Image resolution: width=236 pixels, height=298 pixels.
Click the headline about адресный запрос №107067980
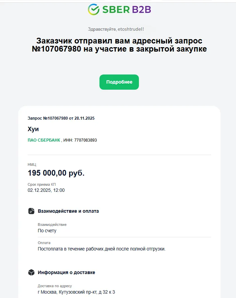click(119, 45)
